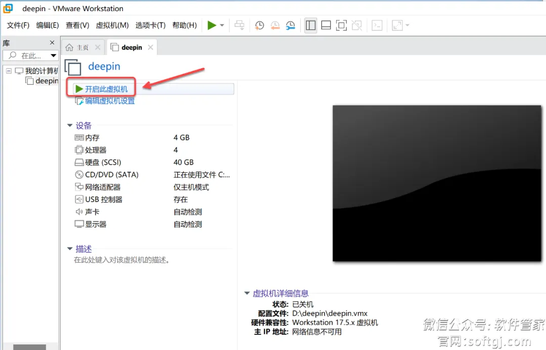Screen dimensions: 546x350
Task: Click the VMware Workstation logo icon
Action: [8, 8]
